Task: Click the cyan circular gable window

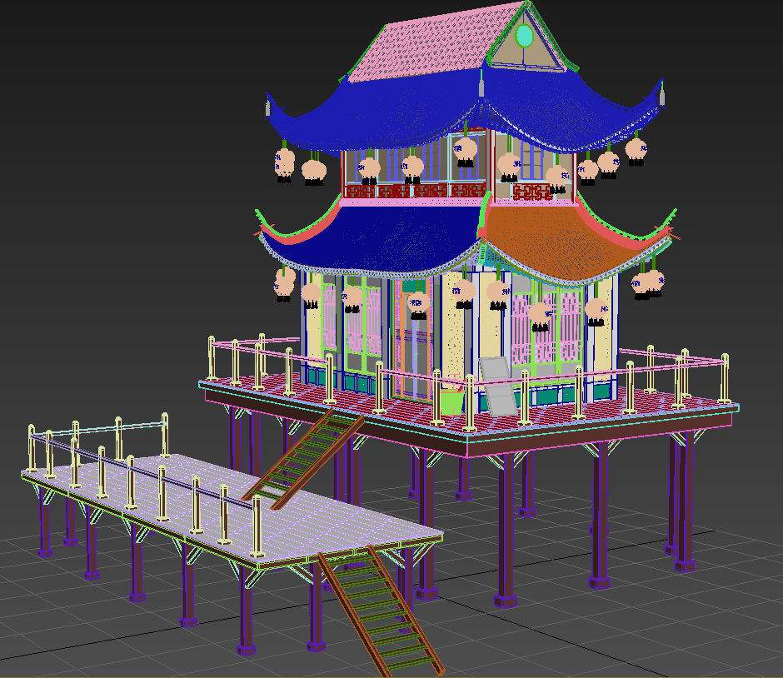Action: coord(524,36)
